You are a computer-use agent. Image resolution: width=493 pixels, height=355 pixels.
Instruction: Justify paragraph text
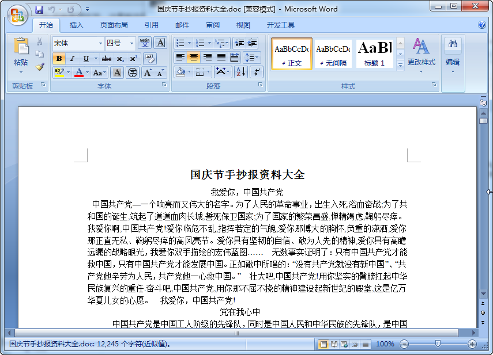tap(221, 58)
